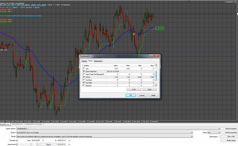
Task: Uncheck the mPrice variable checkbox
Action: tap(84, 77)
